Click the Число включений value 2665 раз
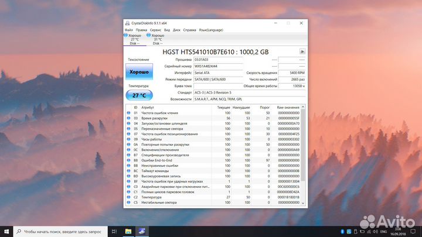The height and width of the screenshot is (237, 422). click(292, 79)
